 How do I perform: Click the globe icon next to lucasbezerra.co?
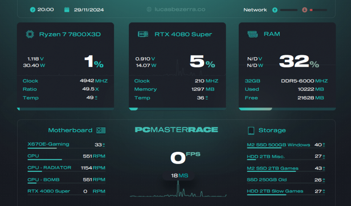[149, 10]
